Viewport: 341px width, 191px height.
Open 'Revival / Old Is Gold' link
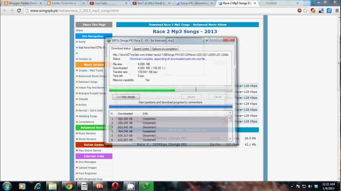[91, 111]
